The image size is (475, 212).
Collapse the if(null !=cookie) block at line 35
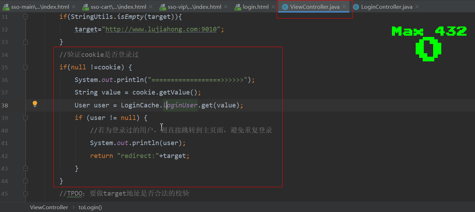tap(25, 67)
